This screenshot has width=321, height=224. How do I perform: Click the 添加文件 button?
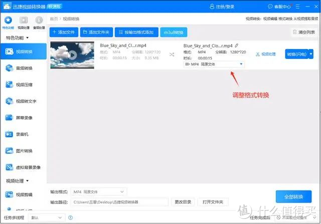click(64, 32)
